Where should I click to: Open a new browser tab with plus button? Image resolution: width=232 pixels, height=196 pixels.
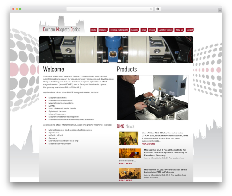tap(220, 10)
